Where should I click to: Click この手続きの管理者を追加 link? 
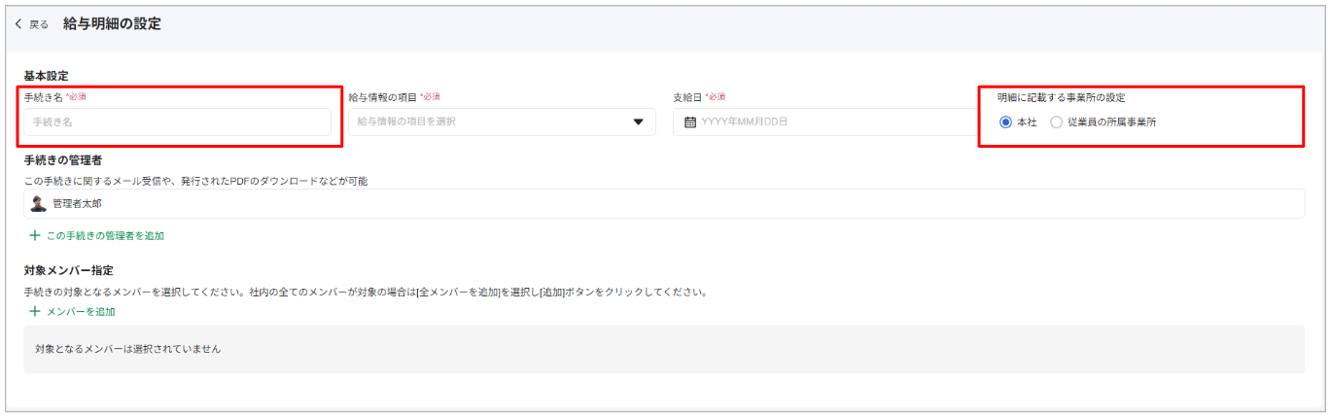coord(105,235)
